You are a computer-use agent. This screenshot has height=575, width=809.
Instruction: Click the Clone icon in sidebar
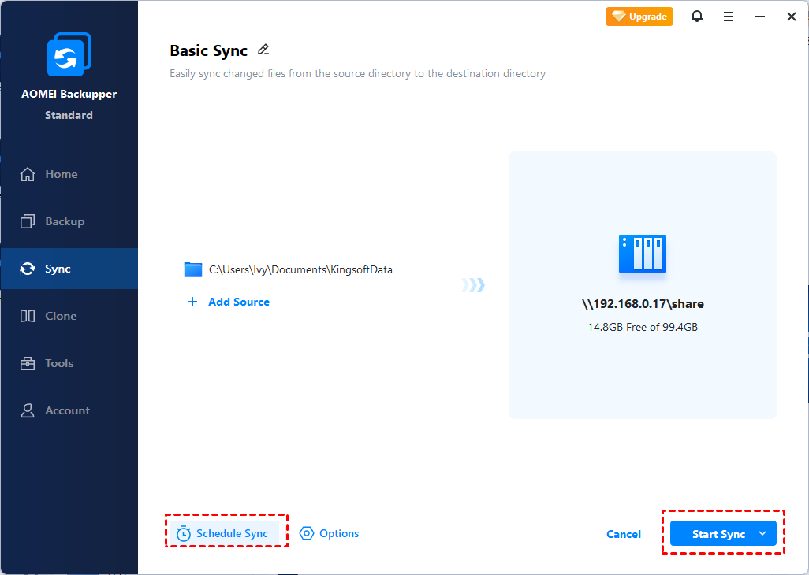tap(28, 316)
